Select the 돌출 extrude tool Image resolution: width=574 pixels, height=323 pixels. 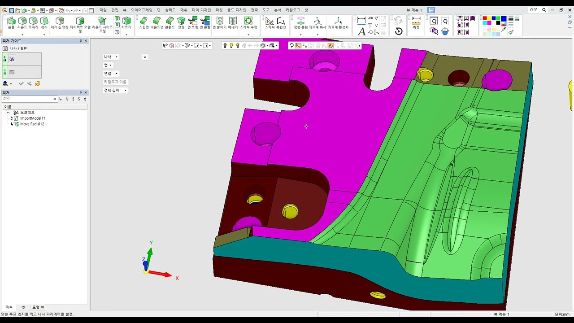click(11, 23)
